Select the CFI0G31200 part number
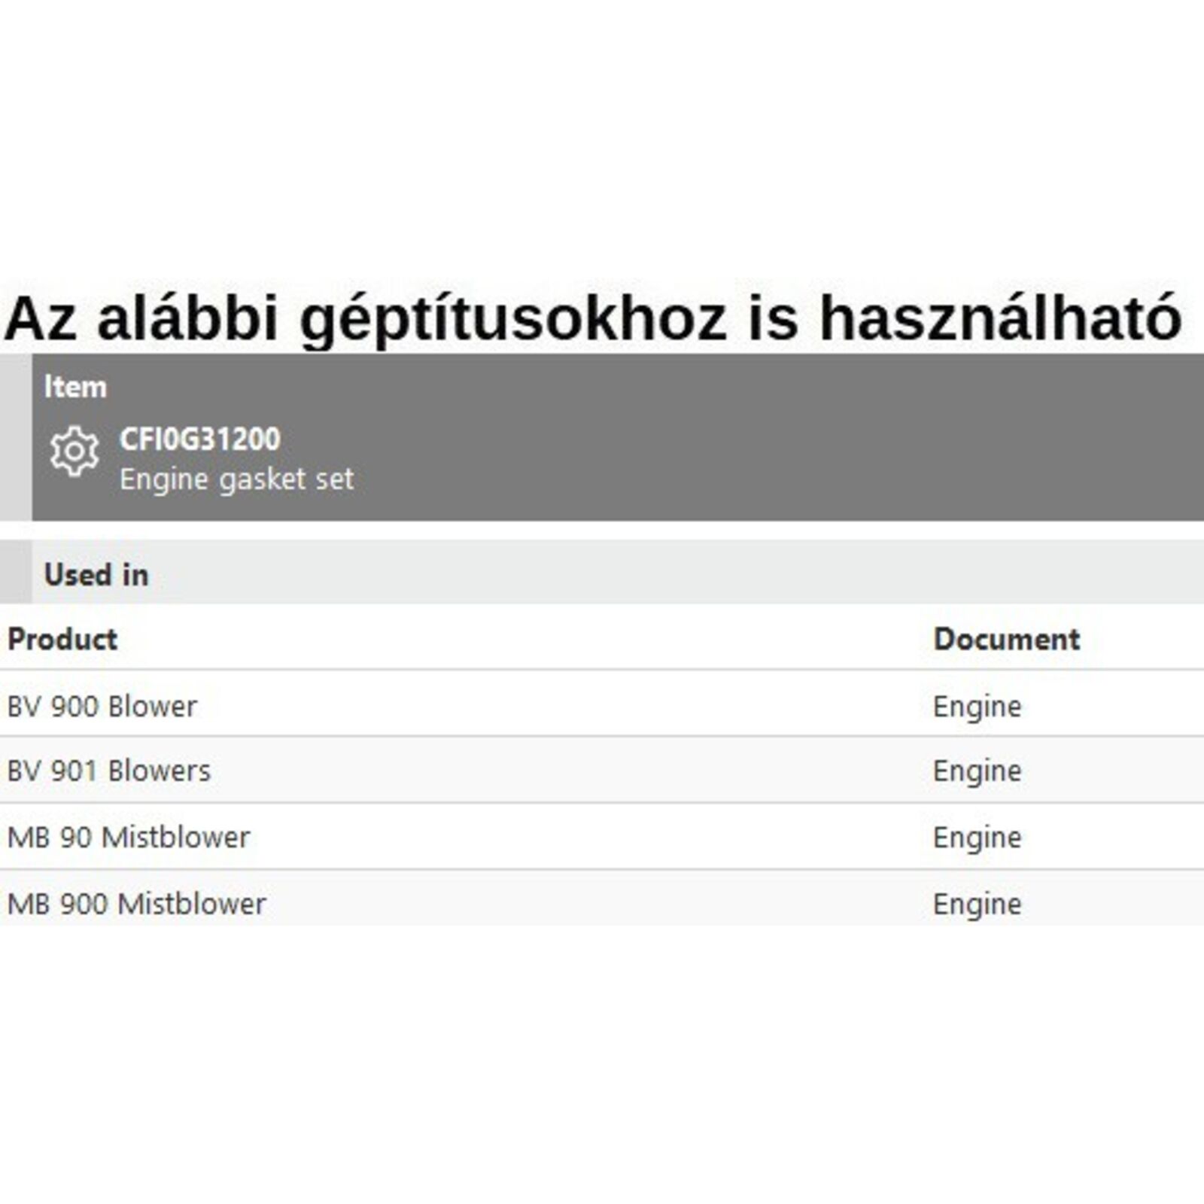1204x1204 pixels. 199,439
